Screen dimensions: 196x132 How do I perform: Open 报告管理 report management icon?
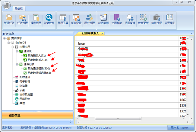(36, 19)
